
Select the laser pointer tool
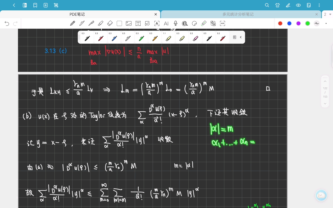tap(204, 23)
